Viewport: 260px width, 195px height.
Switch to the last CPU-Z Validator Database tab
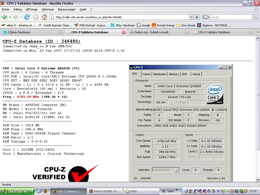[x=222, y=32]
